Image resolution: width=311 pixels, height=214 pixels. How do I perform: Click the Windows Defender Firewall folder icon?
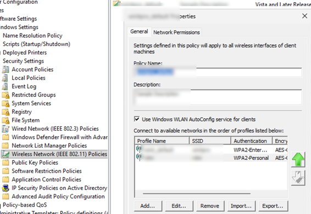[5, 137]
